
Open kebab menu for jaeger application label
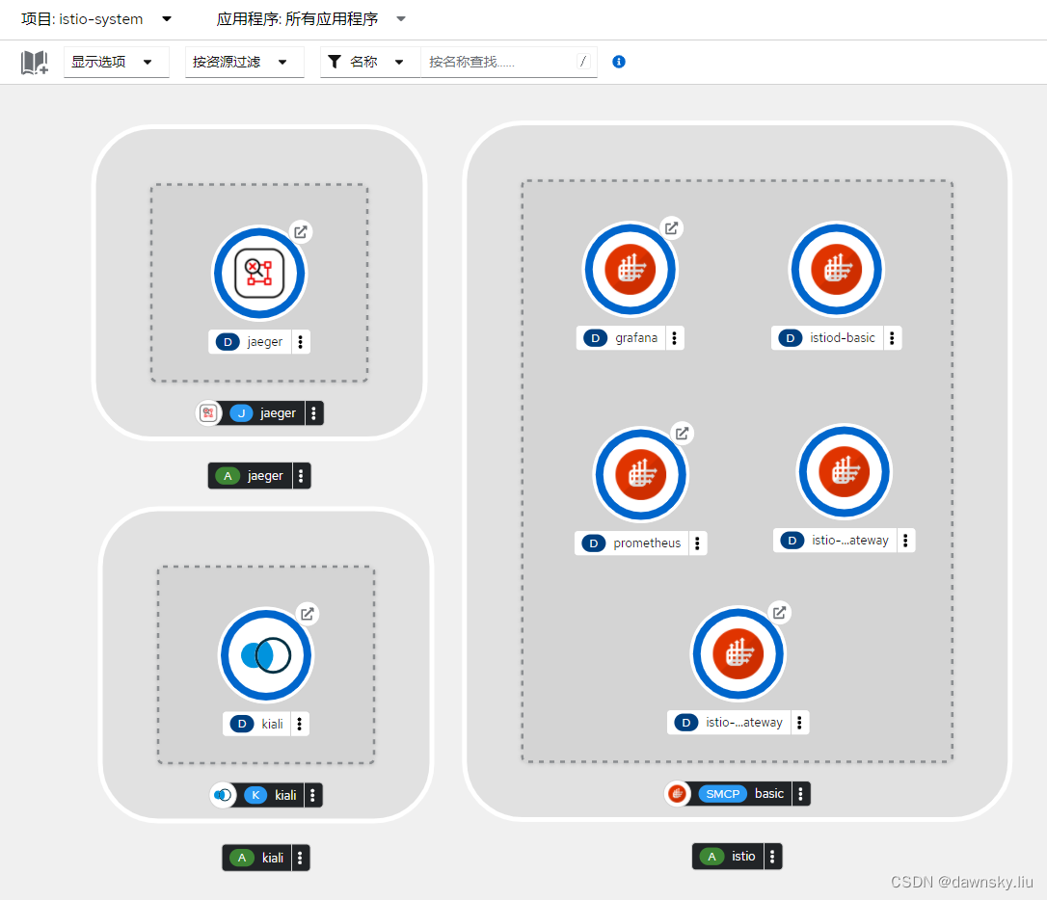301,476
